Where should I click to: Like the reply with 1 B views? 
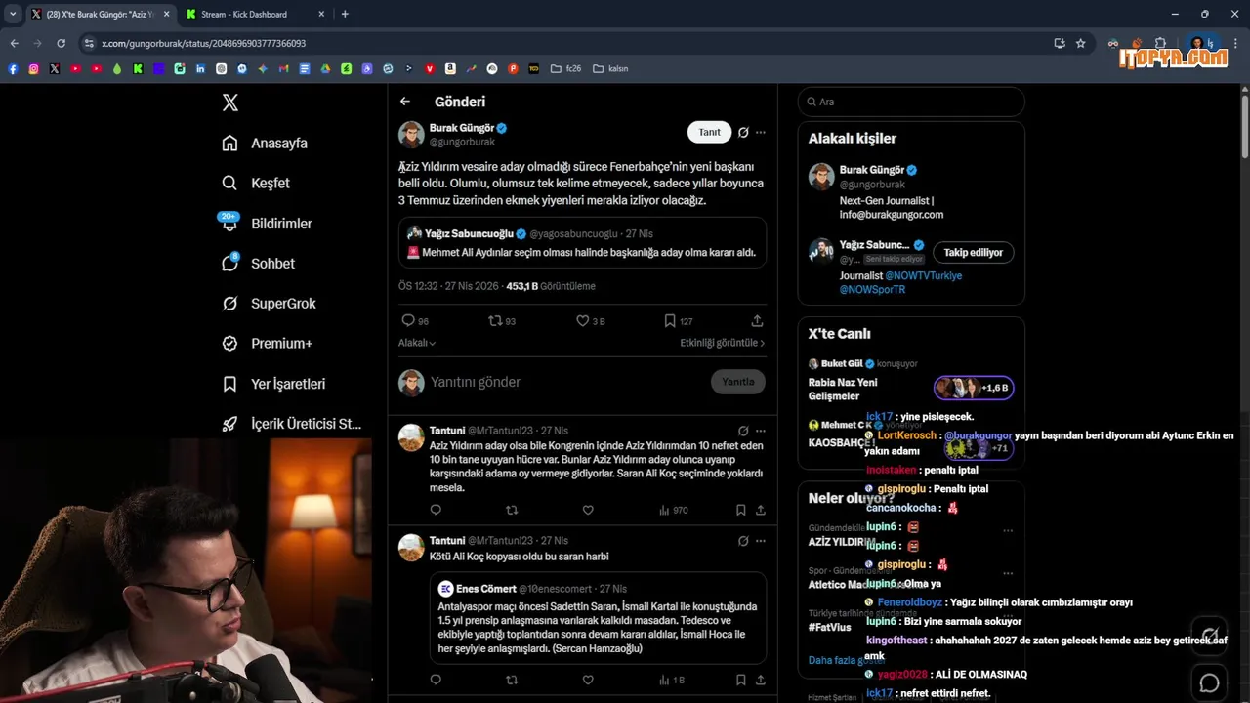point(588,680)
